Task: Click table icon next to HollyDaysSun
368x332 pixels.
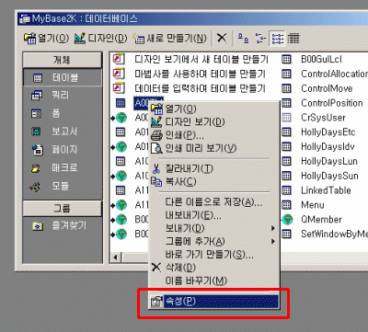Action: (286, 176)
